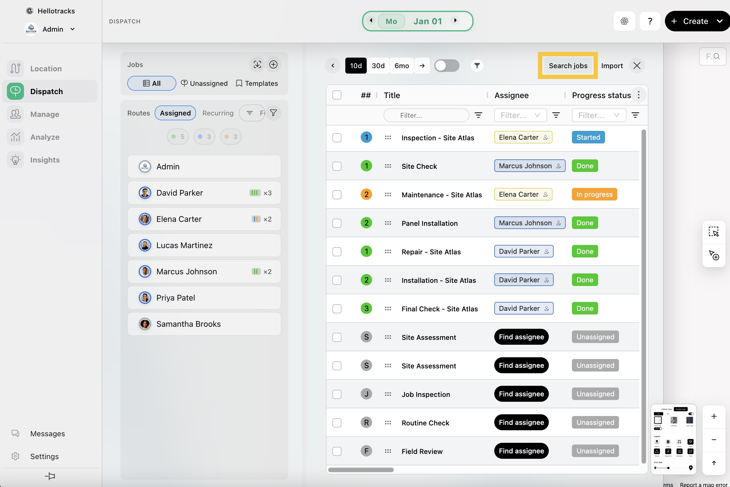
Task: Select the rectangle selection map tool
Action: pos(713,232)
